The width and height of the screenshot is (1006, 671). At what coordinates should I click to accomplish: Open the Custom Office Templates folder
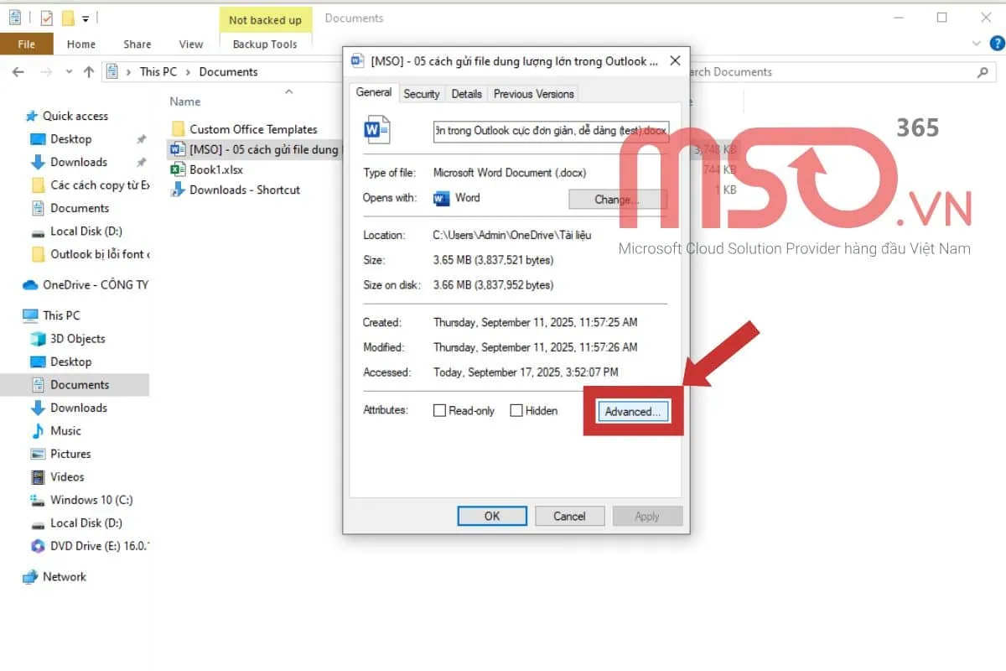pos(253,129)
